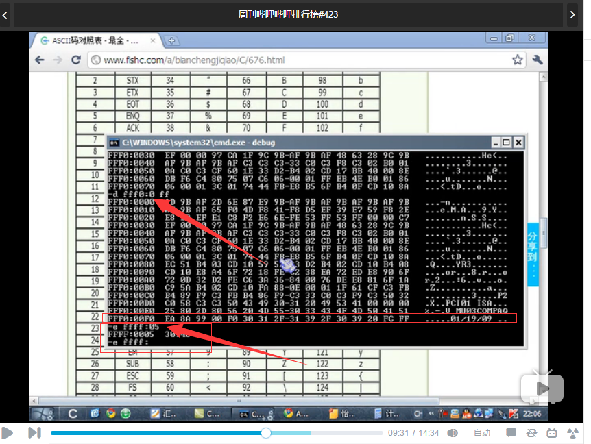Click the horizontal scrollbar left arrow
The width and height of the screenshot is (591, 444).
pyautogui.click(x=34, y=401)
